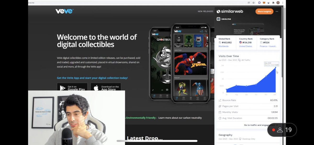
Task: Click the Pages per Visit row icon
Action: pos(220,106)
